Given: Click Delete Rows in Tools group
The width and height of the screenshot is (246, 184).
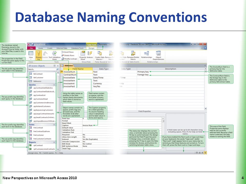Looking at the screenshot, I should (68, 55).
